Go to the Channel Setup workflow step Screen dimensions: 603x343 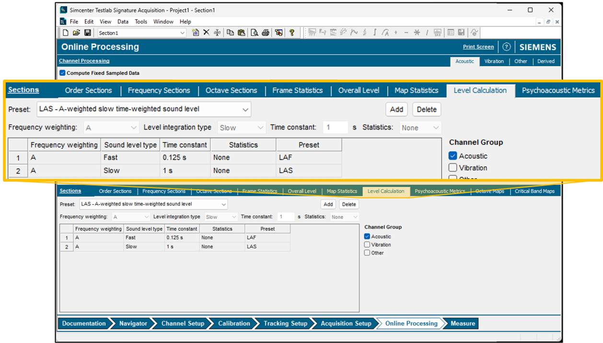tap(183, 323)
